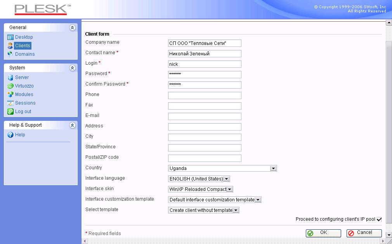Click the Server icon in System panel
The image size is (392, 244).
[x=10, y=77]
